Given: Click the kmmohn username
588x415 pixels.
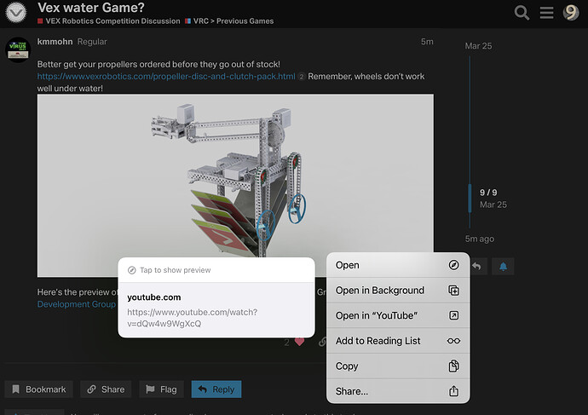Looking at the screenshot, I should click(55, 42).
